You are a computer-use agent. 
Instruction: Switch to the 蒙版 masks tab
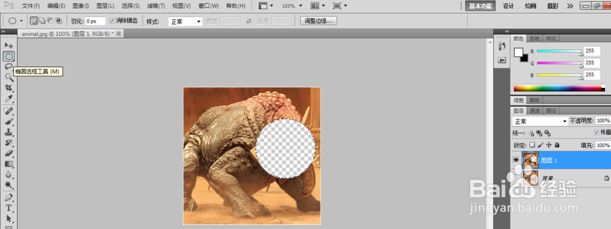coord(535,100)
